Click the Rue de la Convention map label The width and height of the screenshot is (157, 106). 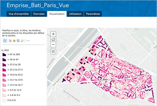click(x=71, y=96)
